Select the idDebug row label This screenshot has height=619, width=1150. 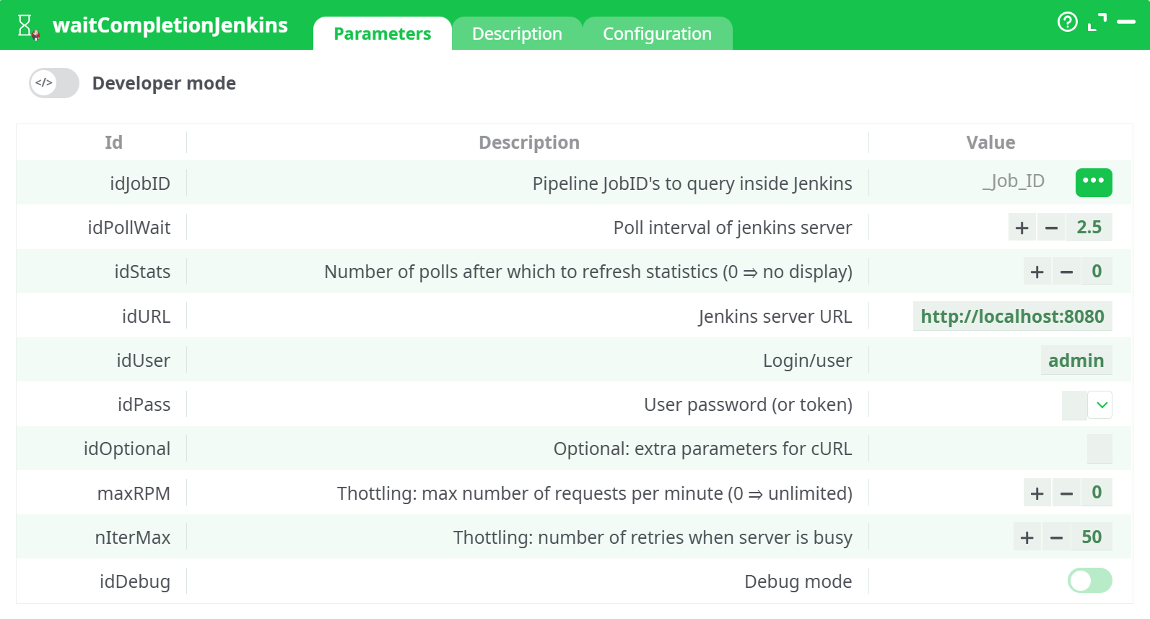coord(134,581)
